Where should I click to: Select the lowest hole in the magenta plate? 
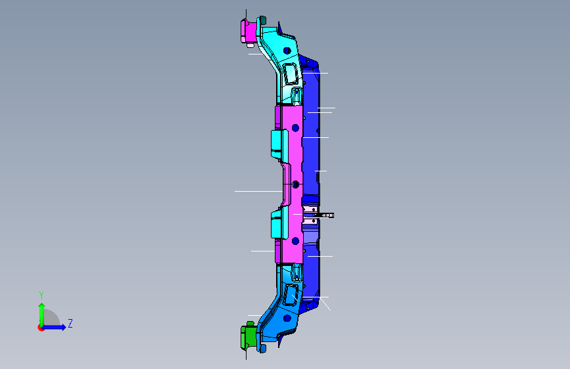point(295,241)
